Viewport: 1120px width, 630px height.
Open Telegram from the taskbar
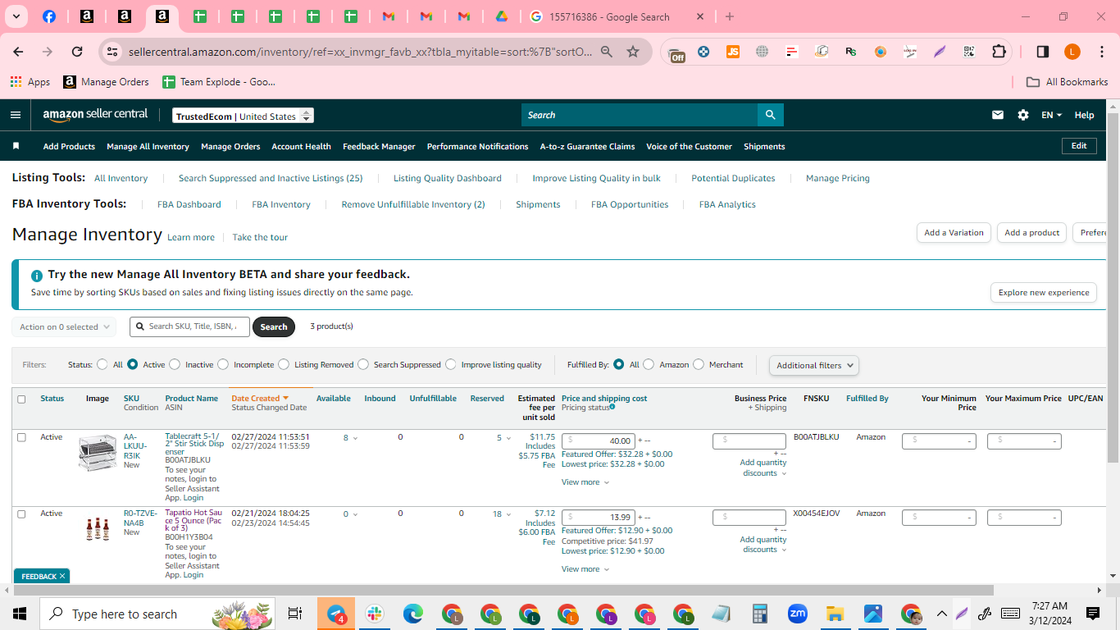click(337, 614)
